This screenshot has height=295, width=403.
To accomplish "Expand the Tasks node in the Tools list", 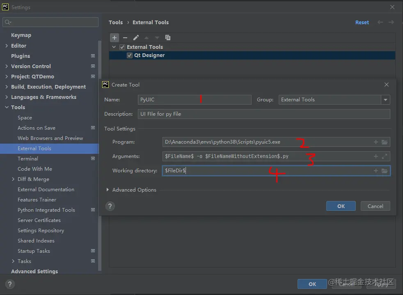I will [13, 261].
